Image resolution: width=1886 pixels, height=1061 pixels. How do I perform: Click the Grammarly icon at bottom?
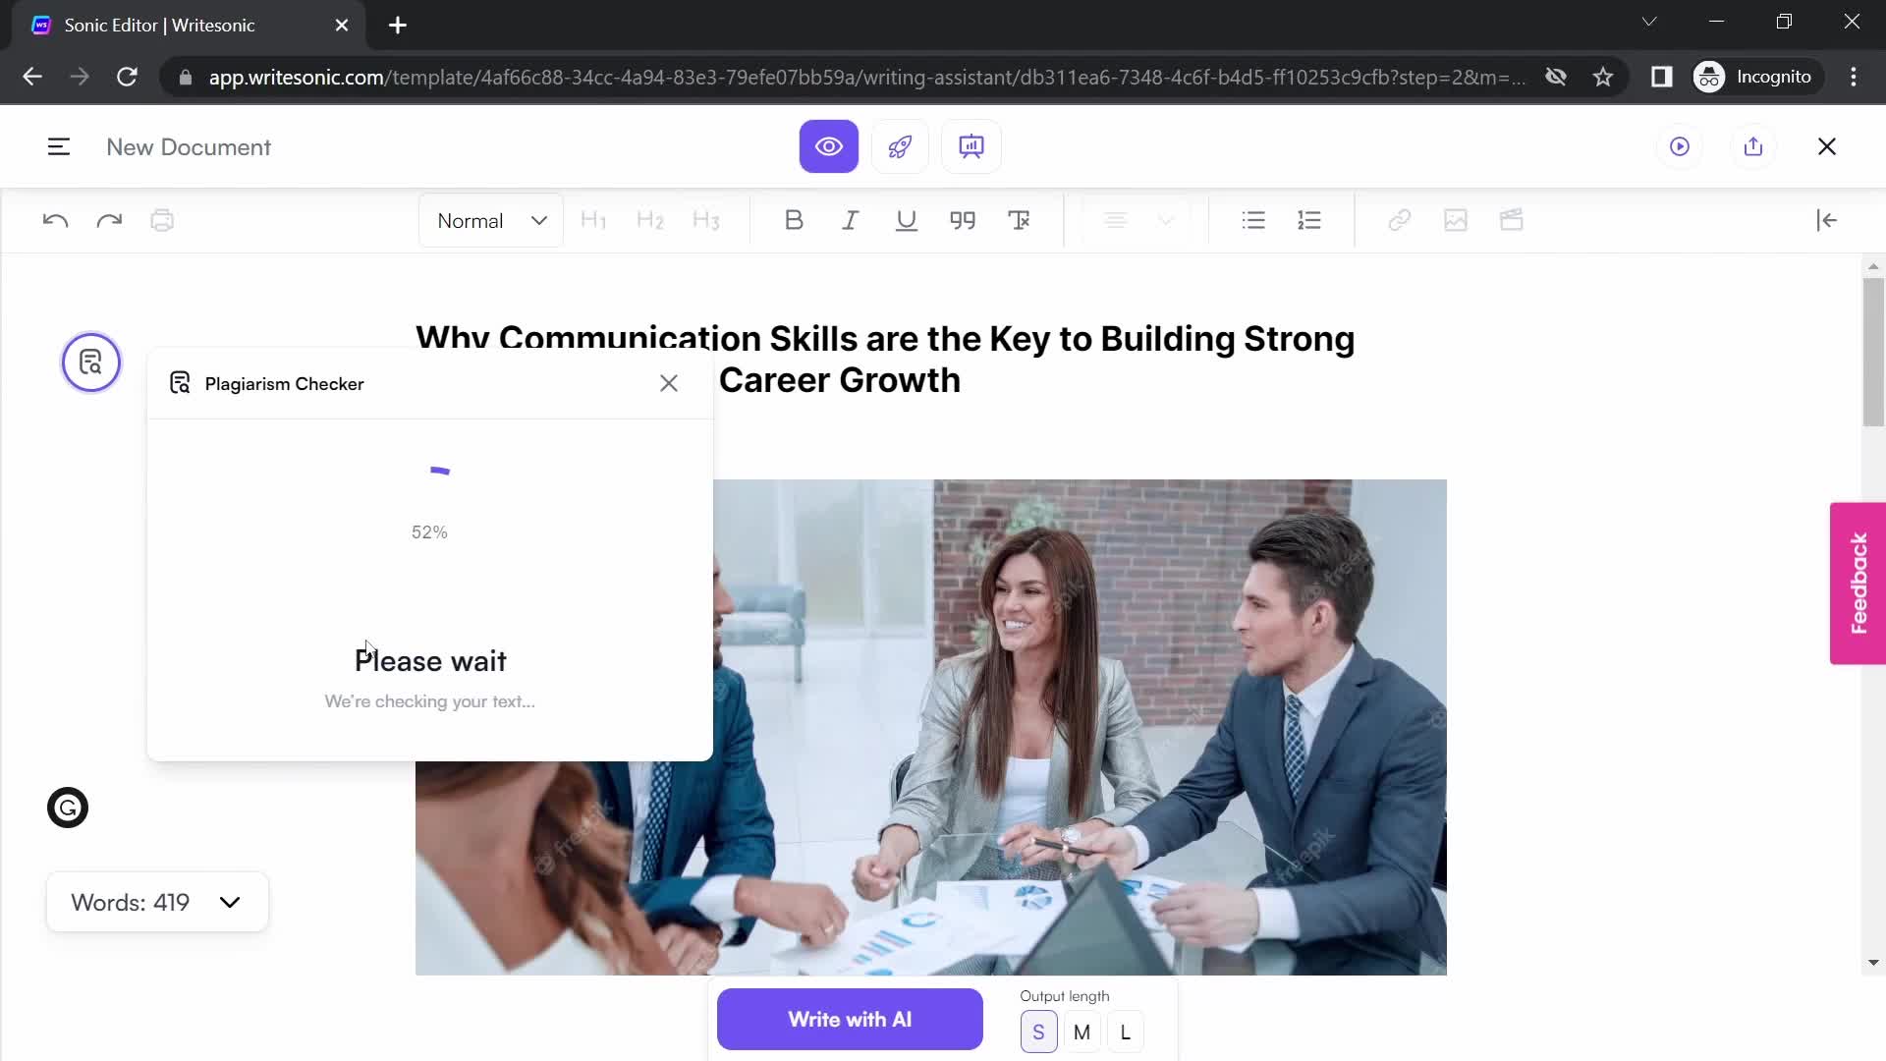click(x=68, y=808)
